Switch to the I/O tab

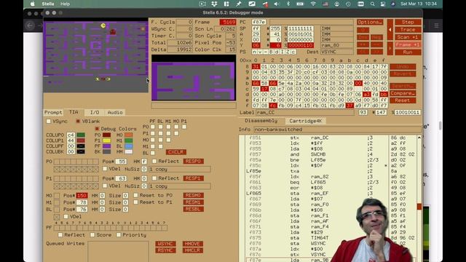(x=95, y=112)
